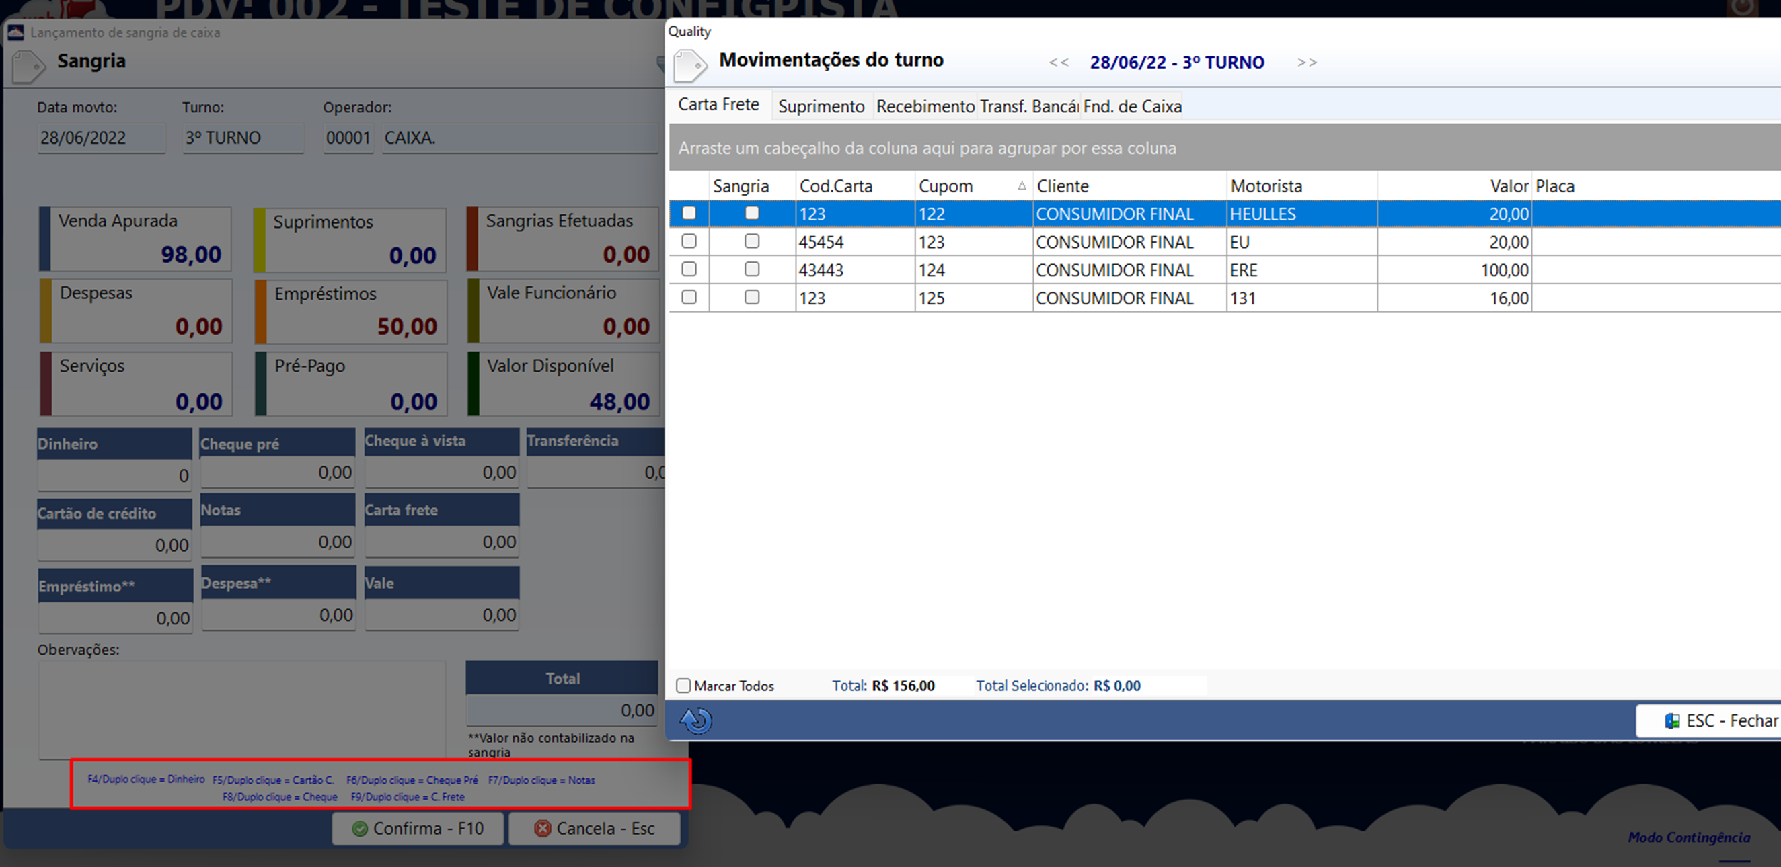The image size is (1781, 867).
Task: Click the Cancela - Esc button
Action: coord(595,828)
